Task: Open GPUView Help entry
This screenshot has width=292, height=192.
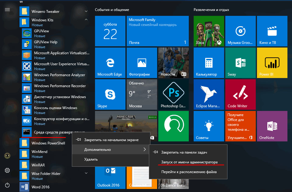Action: (55, 44)
